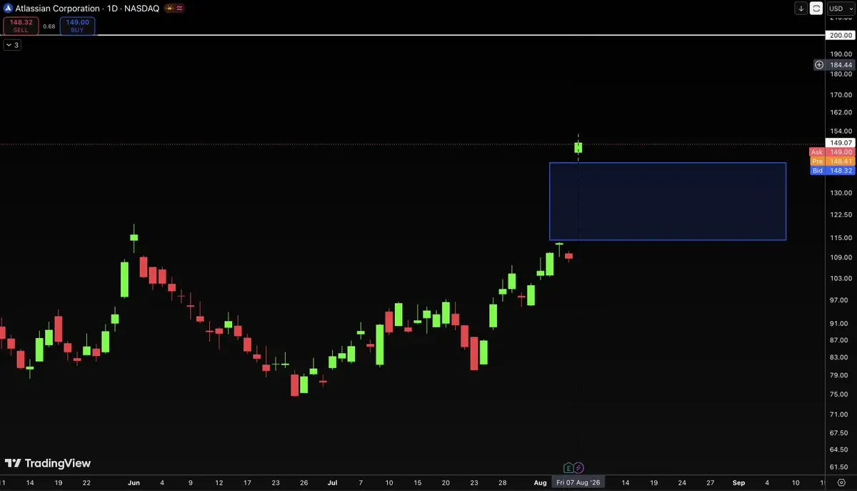Screen dimensions: 857x491
Task: Click the Sep label on time axis
Action: click(738, 483)
